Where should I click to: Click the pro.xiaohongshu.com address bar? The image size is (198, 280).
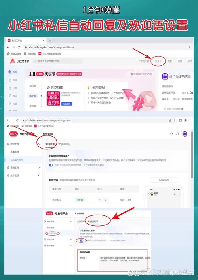[x=95, y=120]
